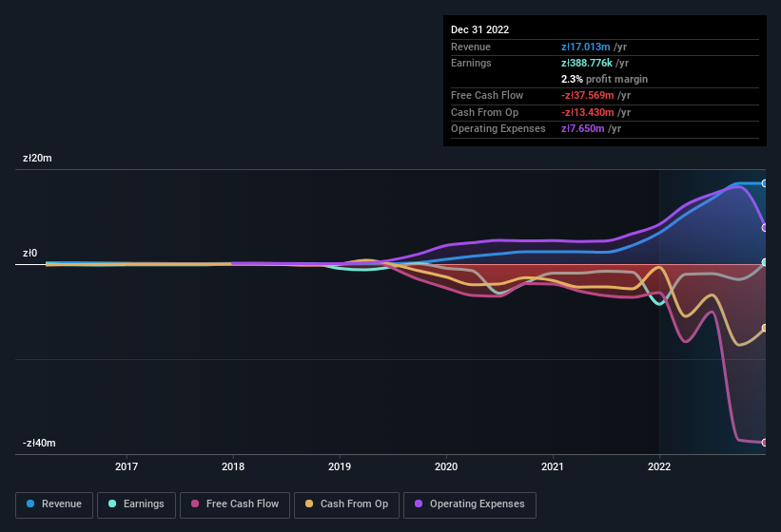781x532 pixels.
Task: Click the -zł13.430m cash from op value
Action: pyautogui.click(x=588, y=112)
